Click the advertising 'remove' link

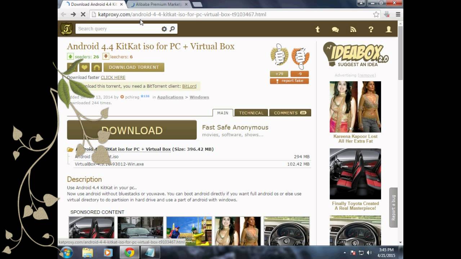tap(367, 75)
